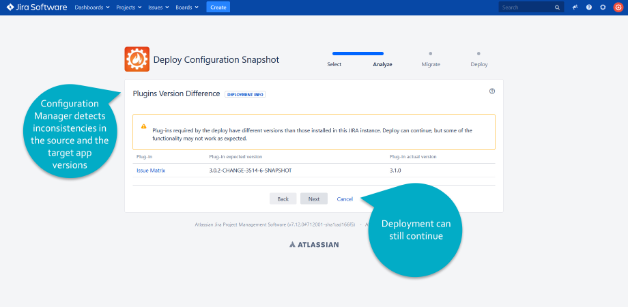Click the Back button
628x307 pixels.
point(283,199)
